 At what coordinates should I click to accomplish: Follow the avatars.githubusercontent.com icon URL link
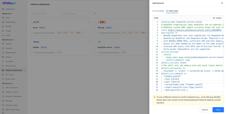195,30
